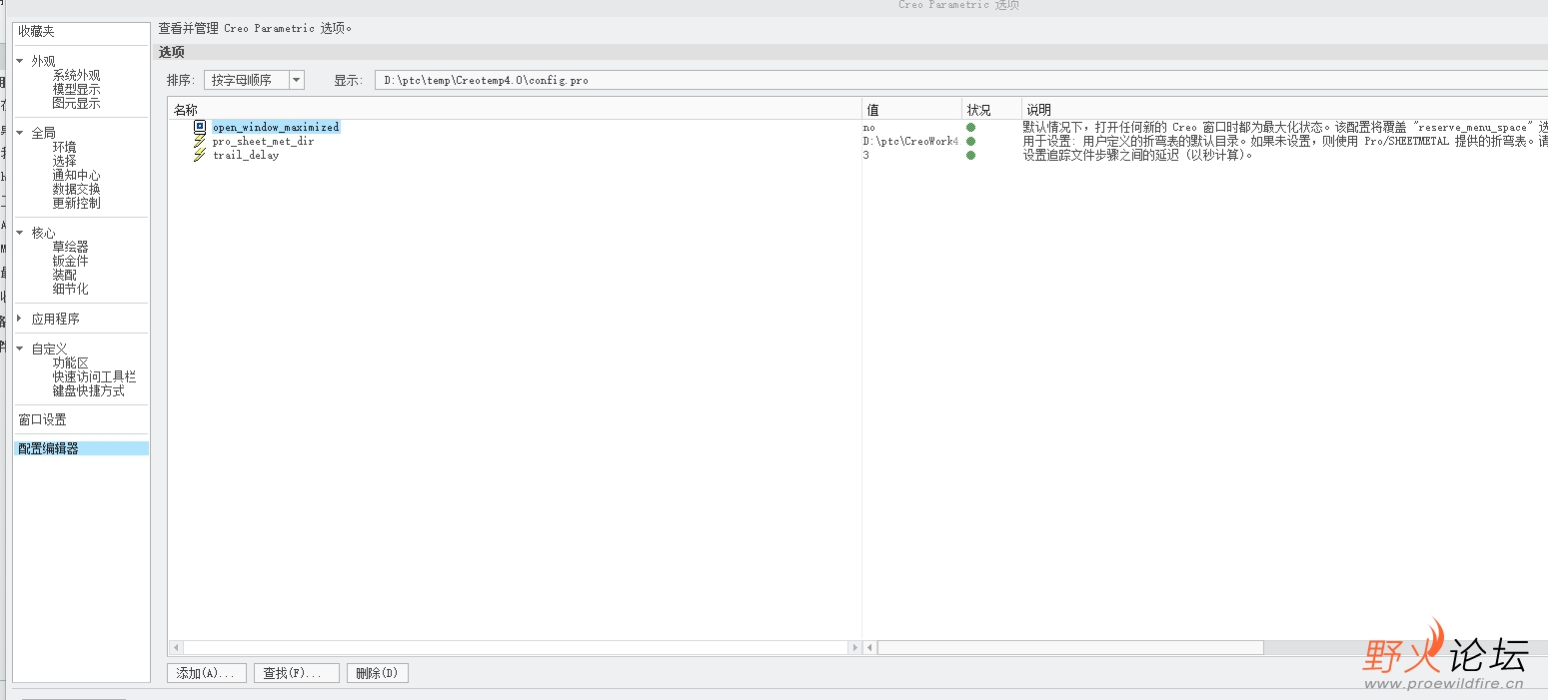Screen dimensions: 1548x700
Task: Expand the 应用程序 category
Action: coord(20,319)
